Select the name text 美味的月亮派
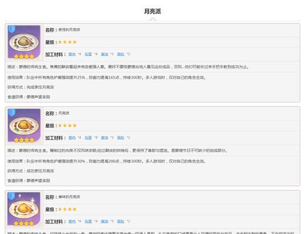Viewport: 306px width, 234px height. tap(69, 197)
